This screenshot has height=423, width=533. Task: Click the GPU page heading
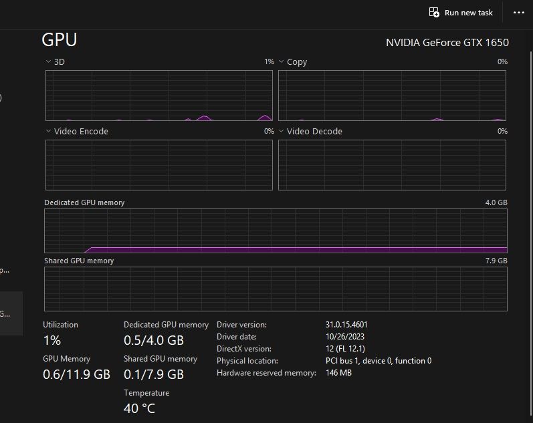tap(60, 40)
